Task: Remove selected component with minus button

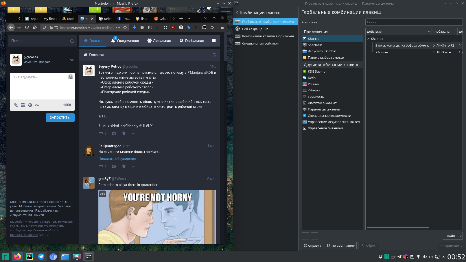Action: point(314,236)
